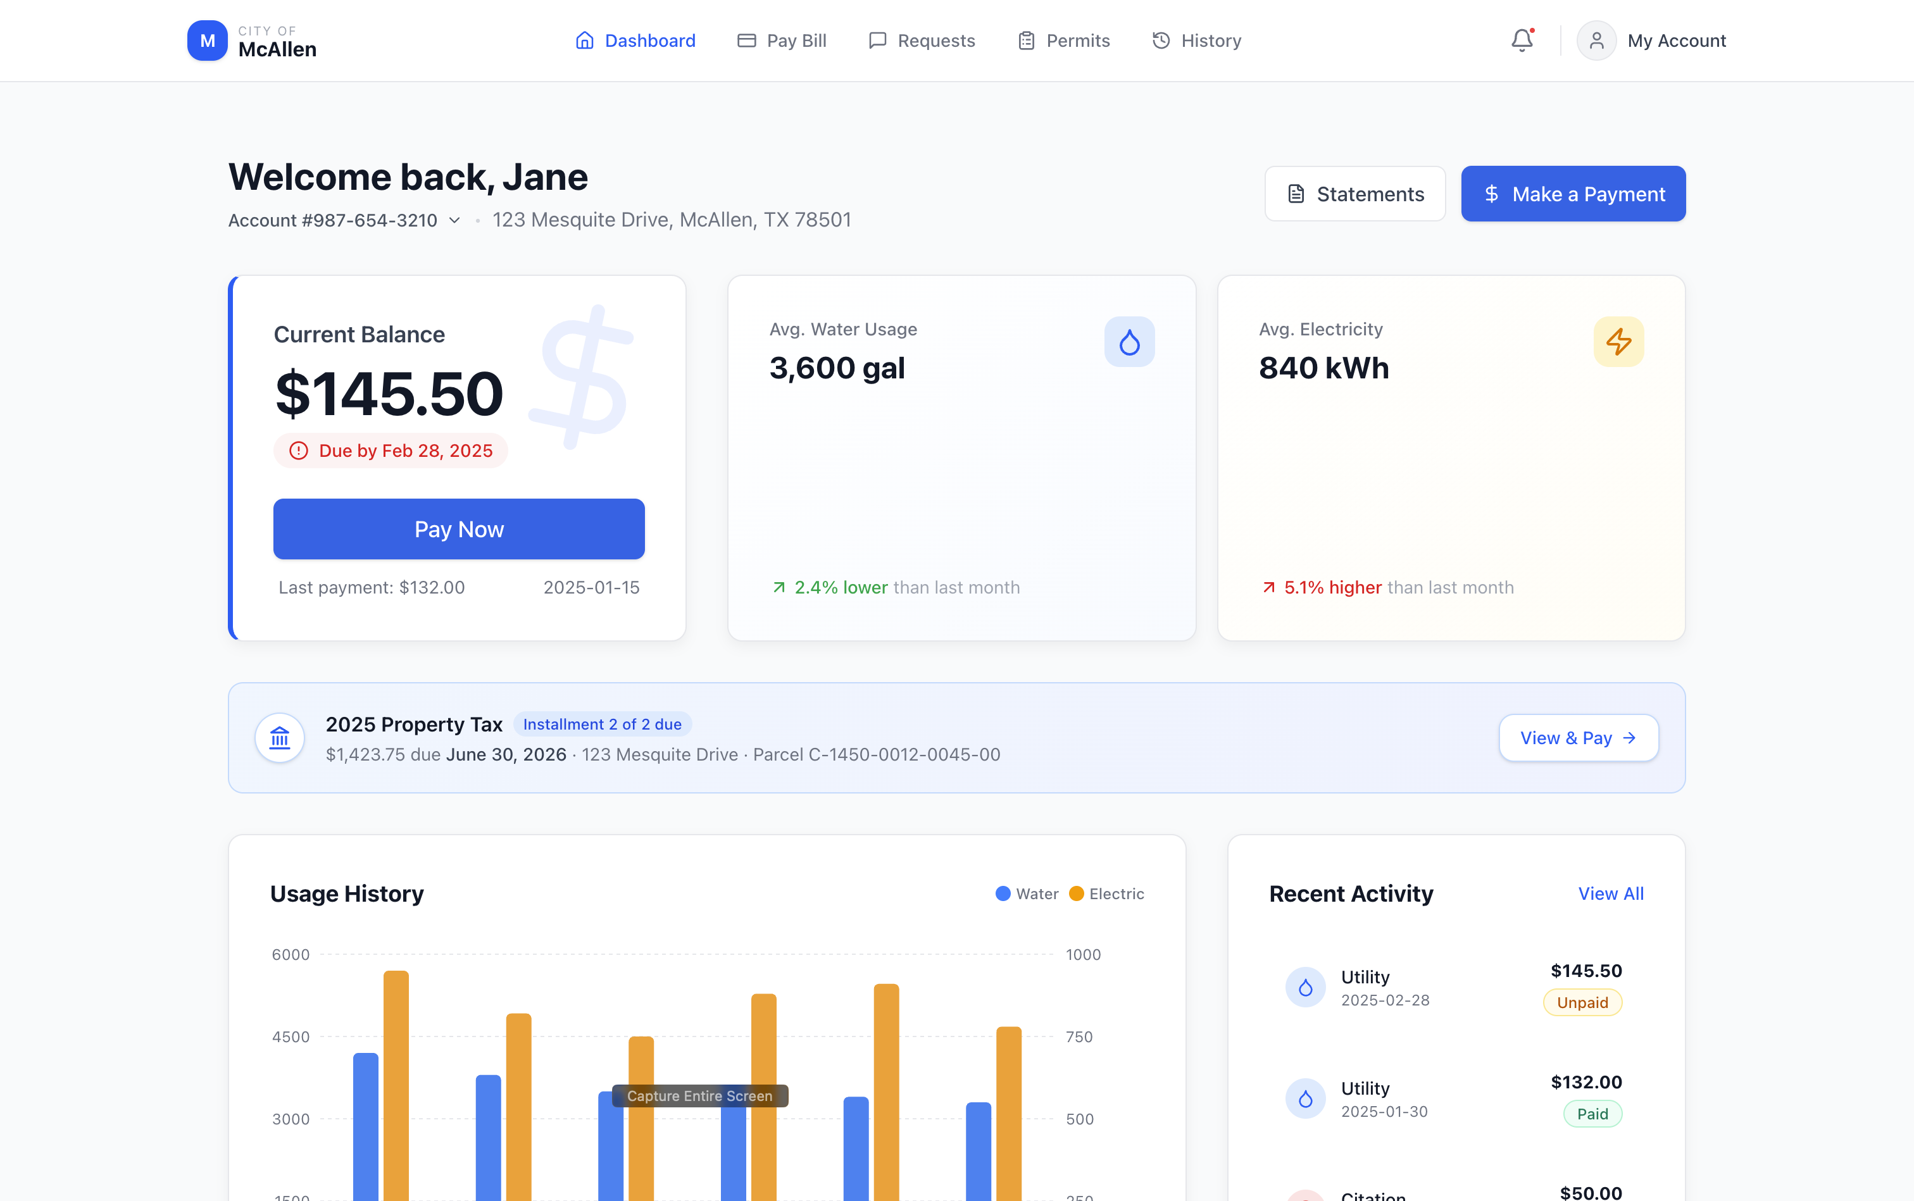This screenshot has width=1914, height=1201.
Task: Open the History tab
Action: [x=1196, y=40]
